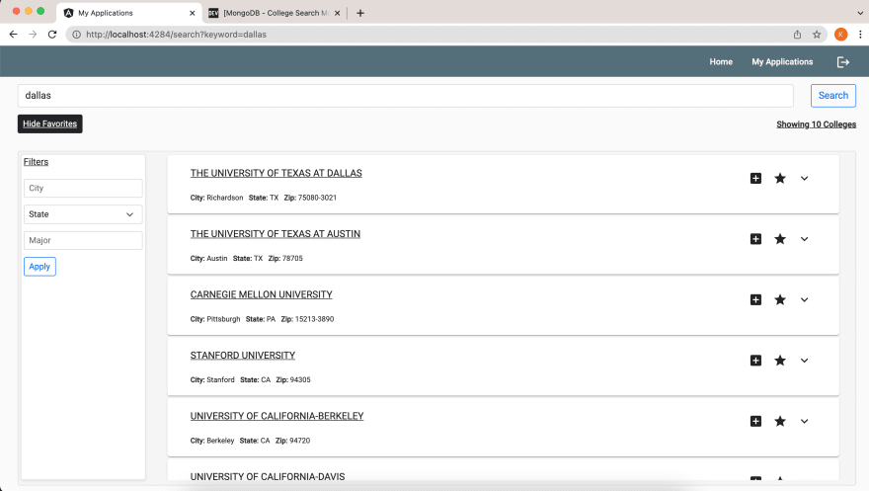
Task: Click the search box containing dallas
Action: 406,95
